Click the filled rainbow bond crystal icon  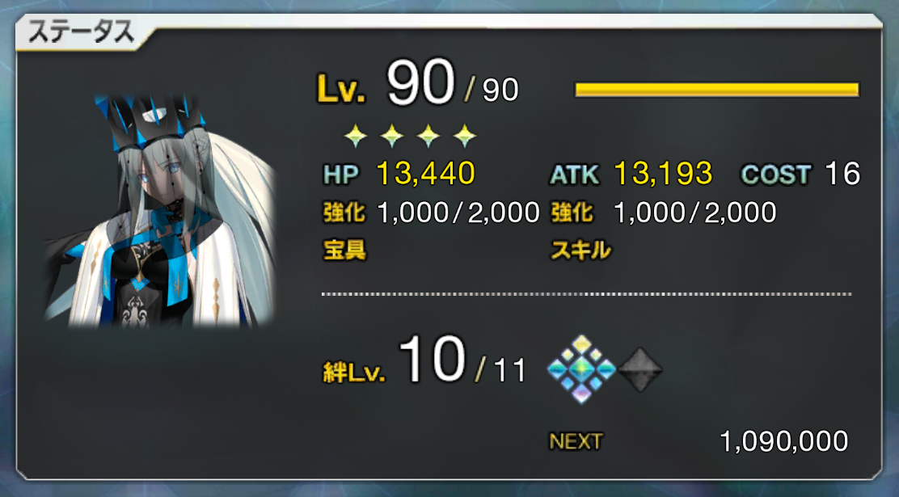[581, 369]
